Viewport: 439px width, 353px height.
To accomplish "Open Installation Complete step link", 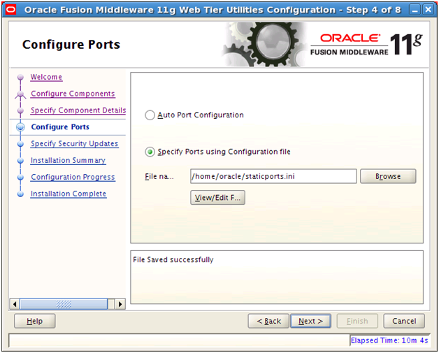I will click(x=69, y=194).
